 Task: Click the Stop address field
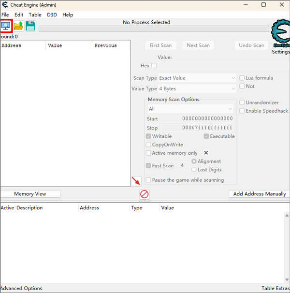[x=197, y=128]
